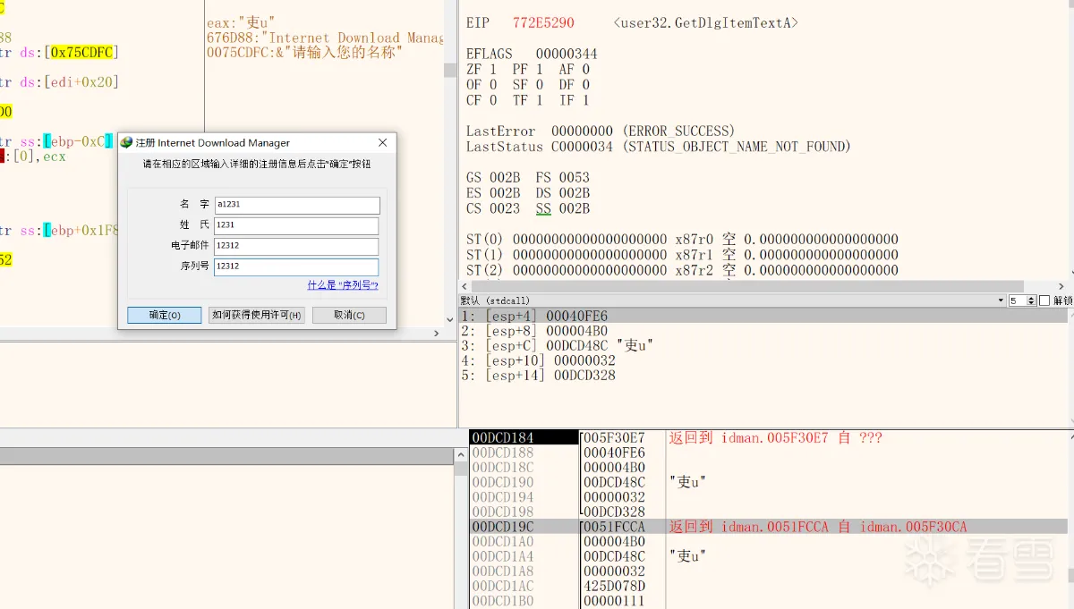Click the IF 1 flag
This screenshot has height=609, width=1074.
(575, 100)
